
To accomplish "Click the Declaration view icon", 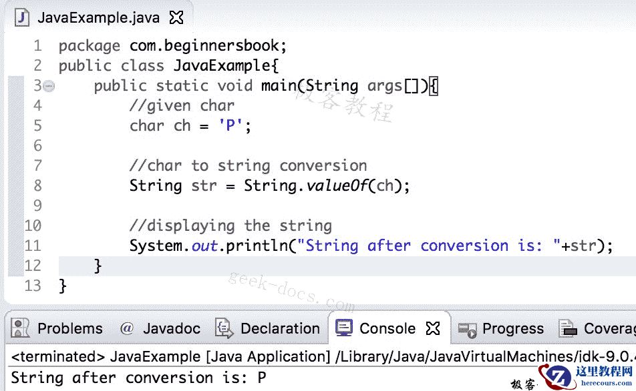I will coord(222,328).
